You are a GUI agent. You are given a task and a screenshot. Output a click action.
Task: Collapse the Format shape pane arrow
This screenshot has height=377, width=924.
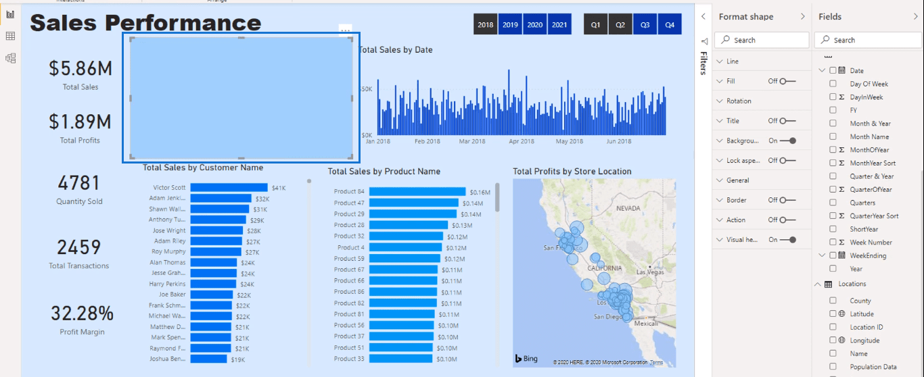803,16
